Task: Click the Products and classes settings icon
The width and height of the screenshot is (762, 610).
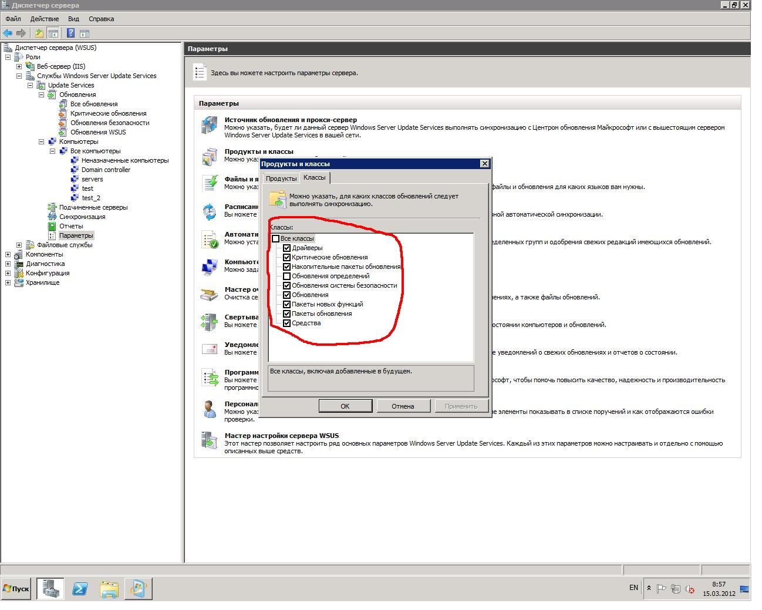Action: (x=210, y=157)
